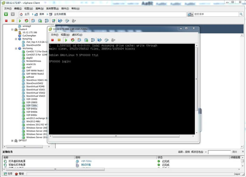Viewport: 246px width, 177px height.
Task: Click Reset icon in console window toolbar
Action: tap(72, 40)
